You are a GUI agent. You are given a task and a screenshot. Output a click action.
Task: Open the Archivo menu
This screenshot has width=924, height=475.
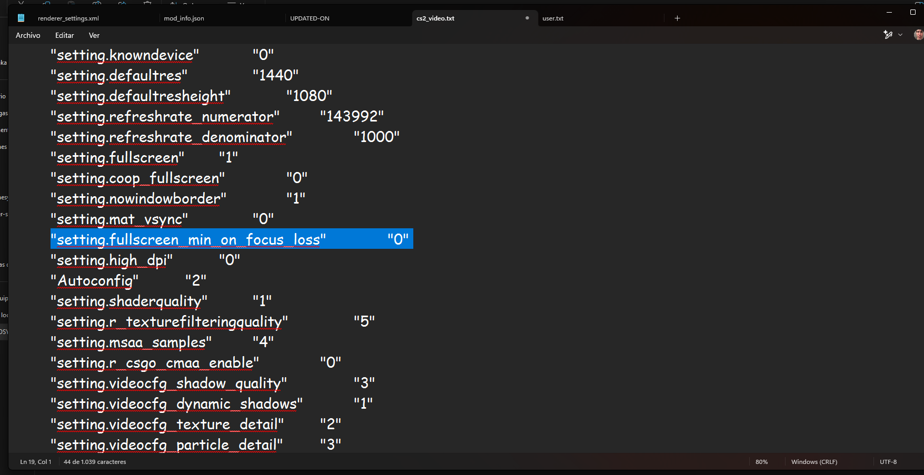coord(28,35)
